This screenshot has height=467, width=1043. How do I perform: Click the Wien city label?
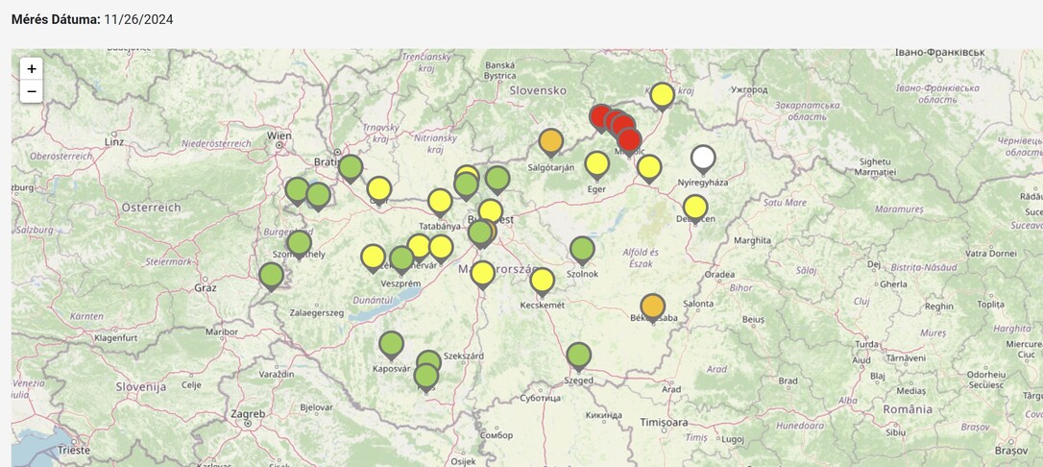[x=279, y=135]
